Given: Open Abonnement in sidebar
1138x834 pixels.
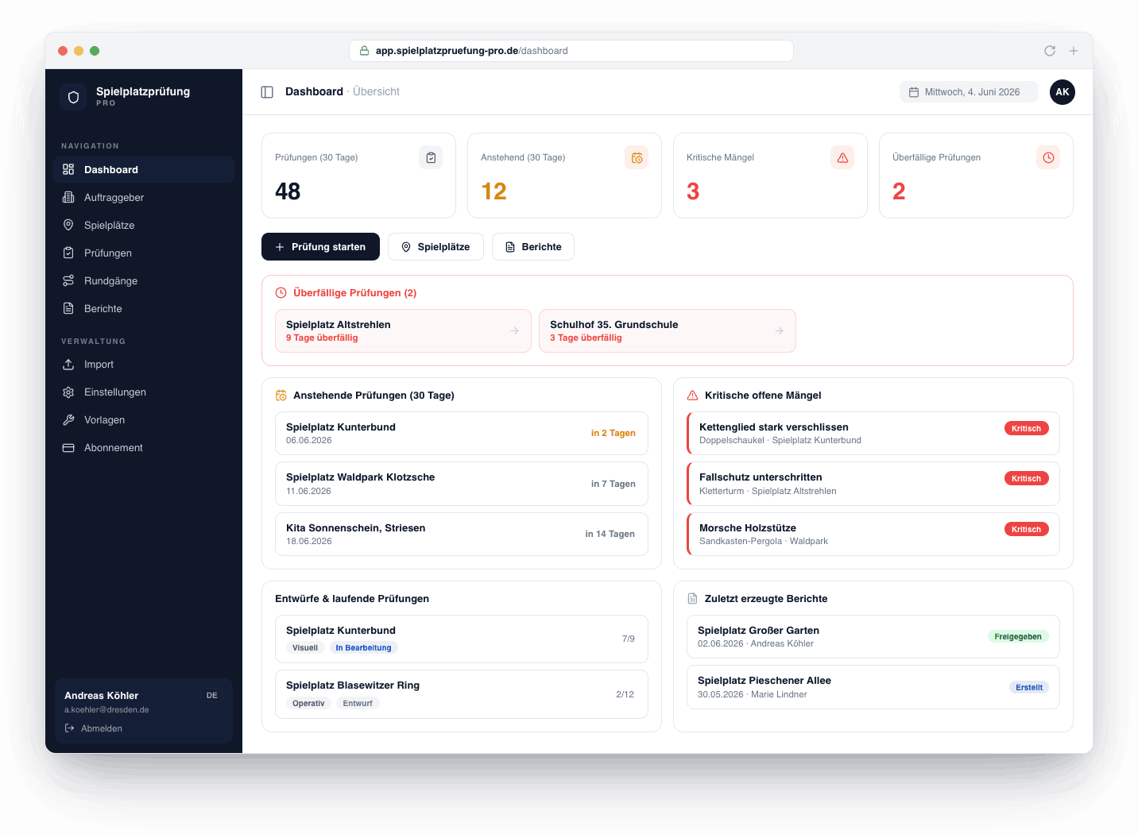Looking at the screenshot, I should 144,448.
